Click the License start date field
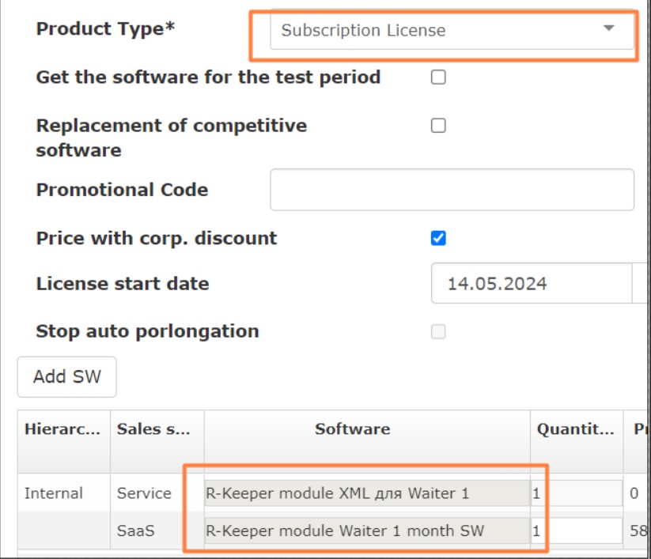651x559 pixels. tap(532, 283)
